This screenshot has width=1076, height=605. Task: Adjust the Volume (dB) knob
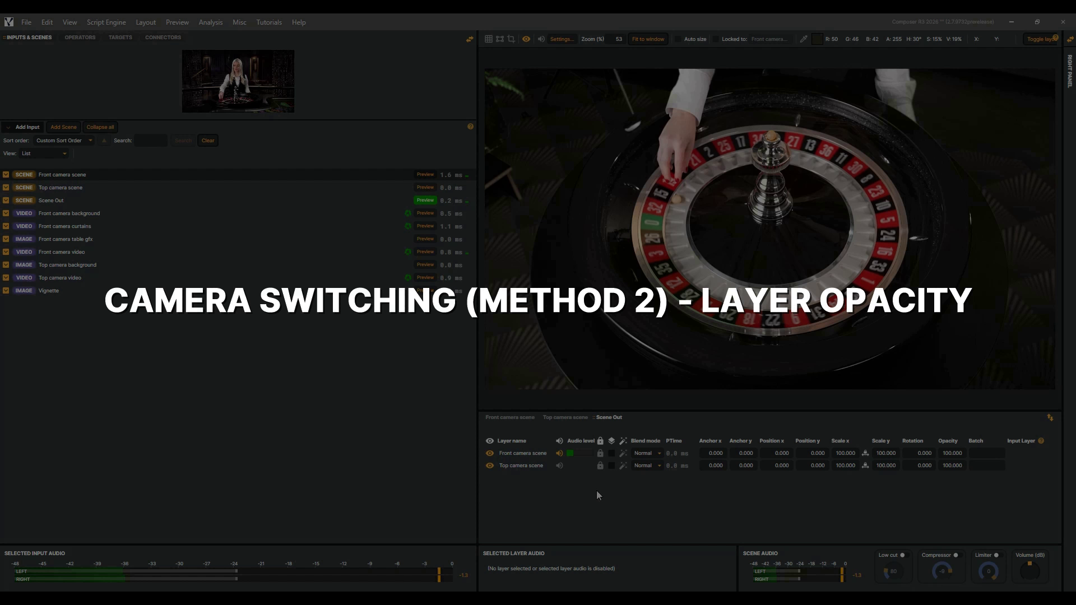click(x=1029, y=571)
